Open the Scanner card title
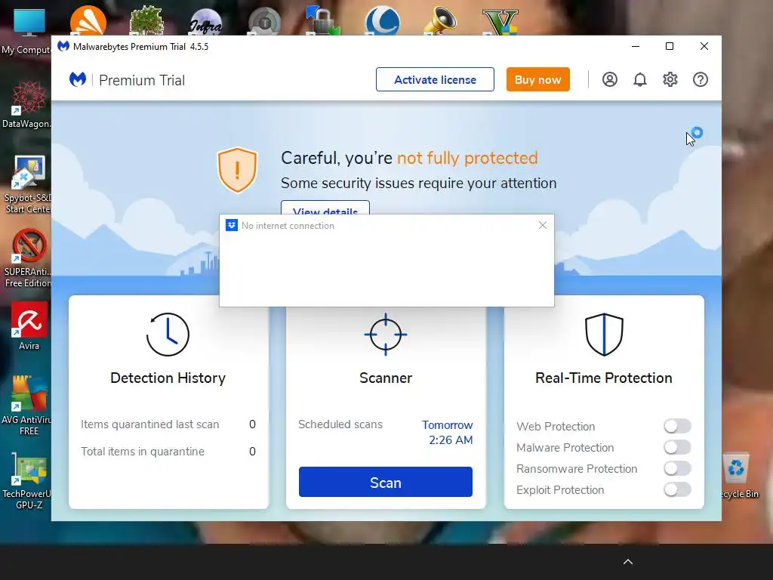 tap(386, 378)
